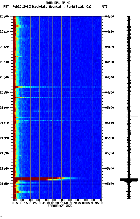The width and height of the screenshot is (140, 219).
Task: Click the 21:10 PST time label
Action: 4,123
